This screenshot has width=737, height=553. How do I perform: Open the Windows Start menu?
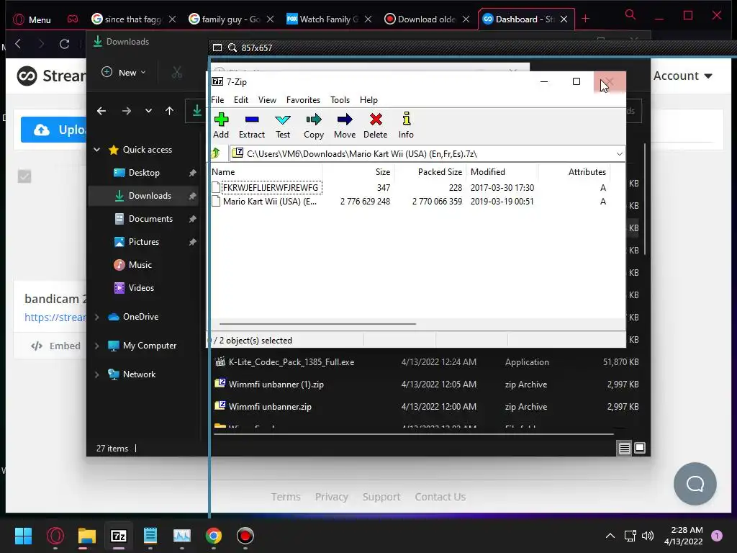point(23,536)
